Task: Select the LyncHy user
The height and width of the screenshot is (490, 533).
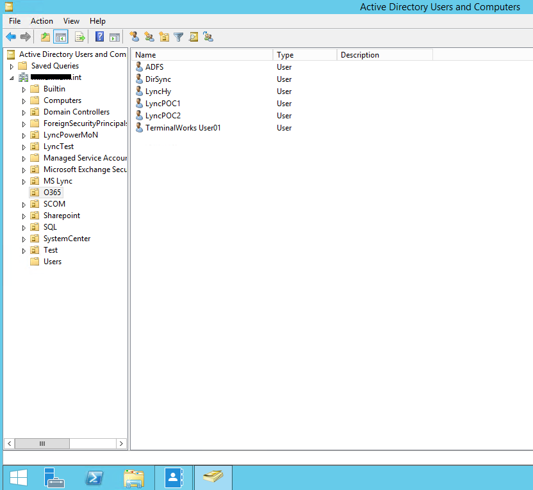Action: pos(158,91)
